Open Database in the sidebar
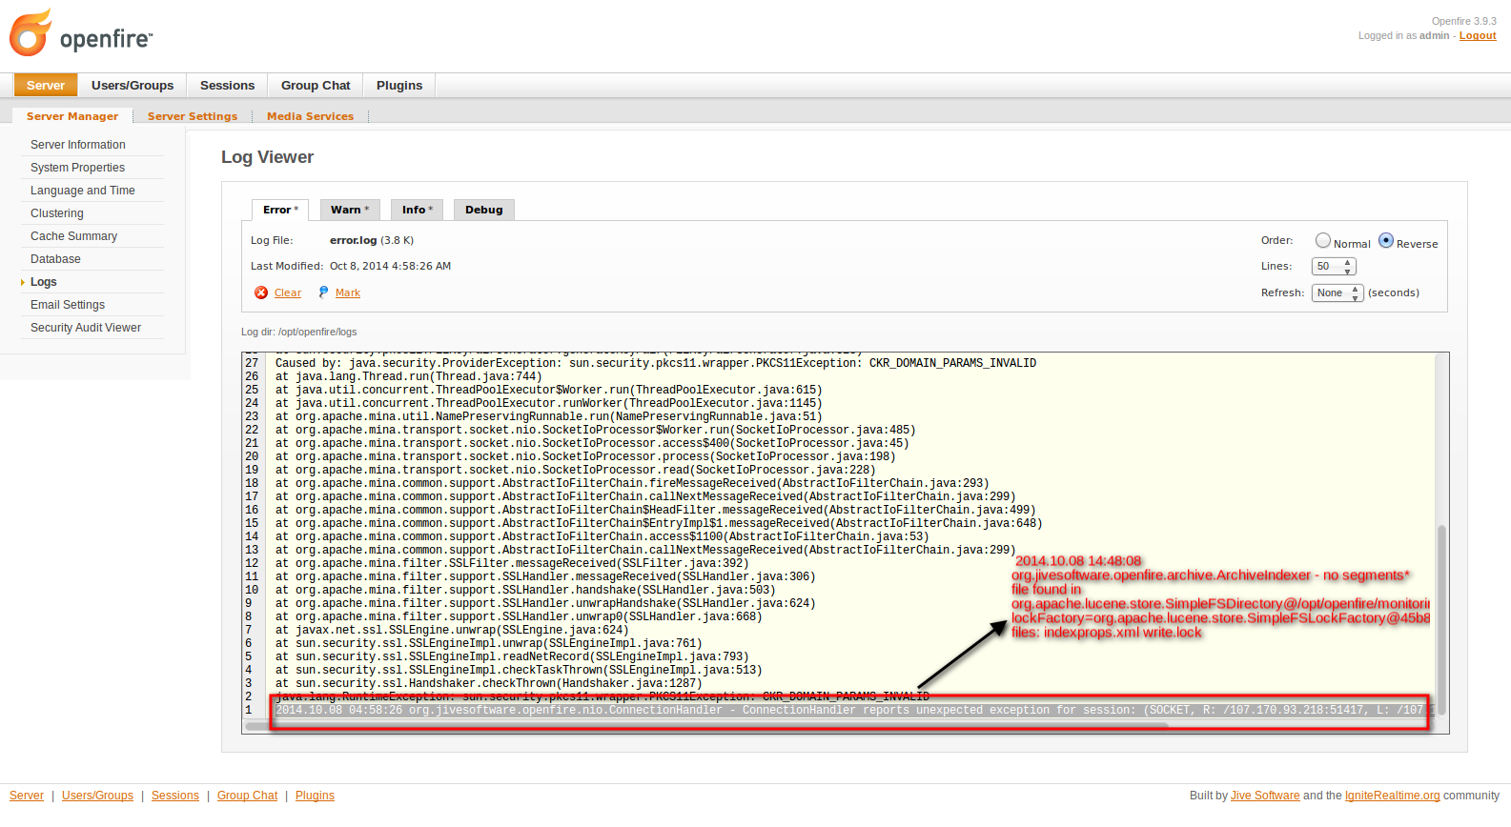This screenshot has height=827, width=1511. click(x=55, y=259)
